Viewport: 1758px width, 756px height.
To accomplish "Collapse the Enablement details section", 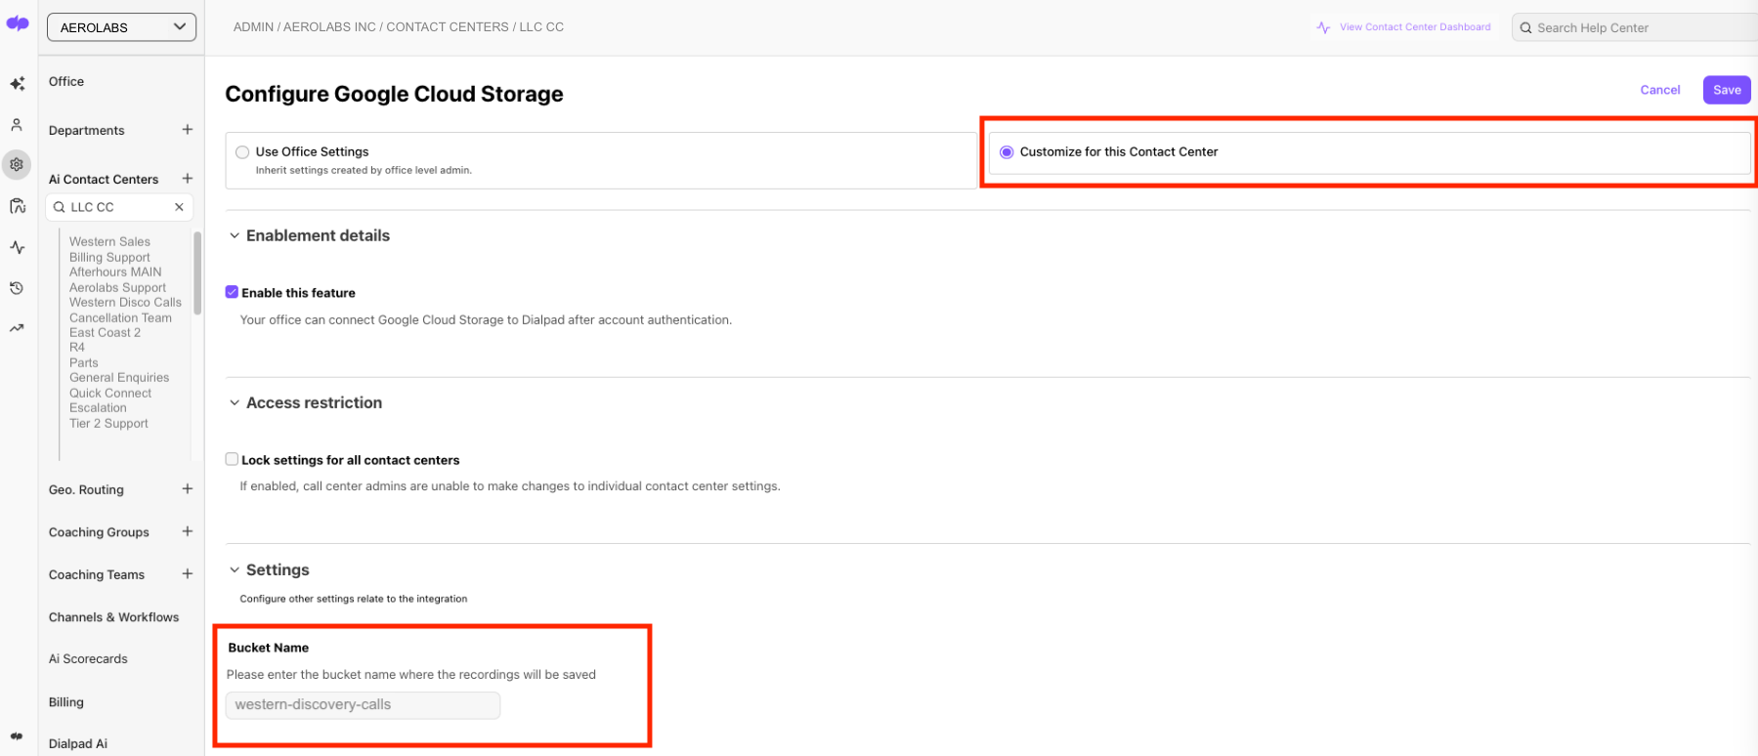I will (x=235, y=235).
